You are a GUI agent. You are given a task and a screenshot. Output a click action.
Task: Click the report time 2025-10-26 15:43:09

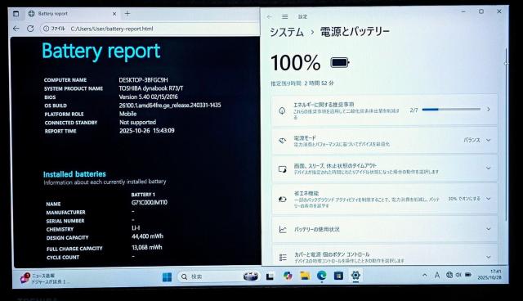147,131
